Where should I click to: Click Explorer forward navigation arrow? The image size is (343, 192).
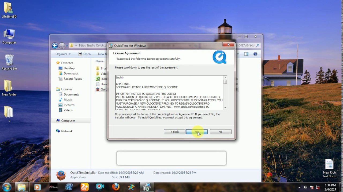click(62, 46)
